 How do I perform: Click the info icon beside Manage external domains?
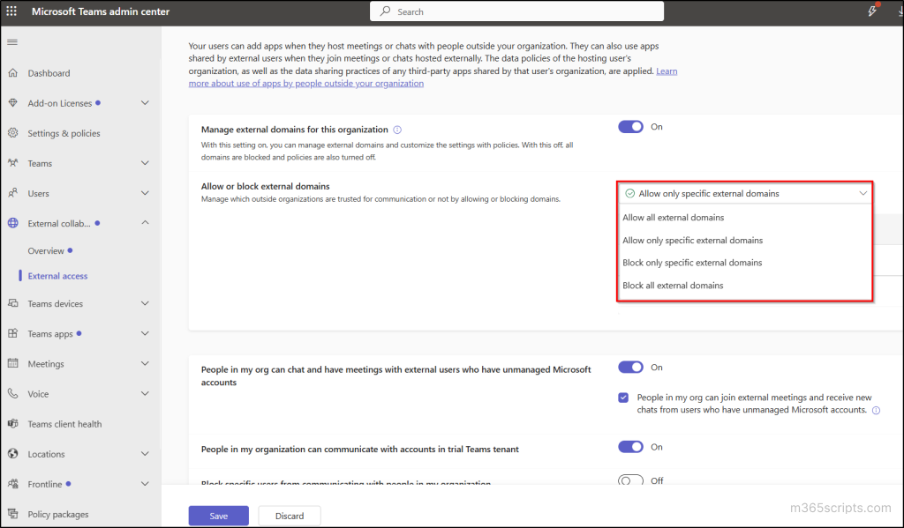coord(397,130)
